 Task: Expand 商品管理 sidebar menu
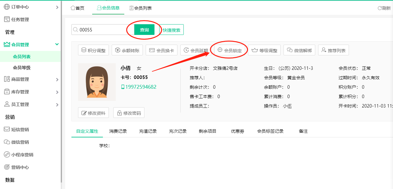pos(31,79)
